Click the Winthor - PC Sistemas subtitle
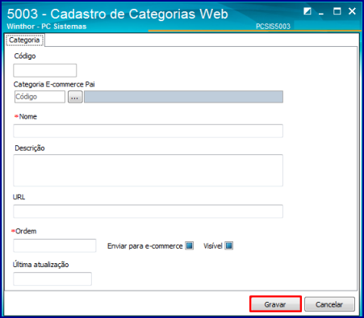Viewport: 364px width, 318px height. [47, 27]
